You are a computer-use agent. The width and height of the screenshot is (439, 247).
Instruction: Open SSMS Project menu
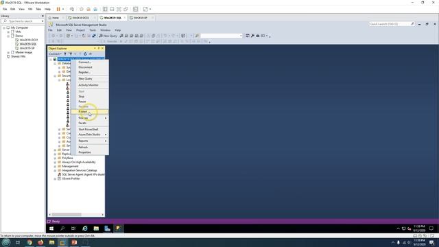pyautogui.click(x=80, y=30)
